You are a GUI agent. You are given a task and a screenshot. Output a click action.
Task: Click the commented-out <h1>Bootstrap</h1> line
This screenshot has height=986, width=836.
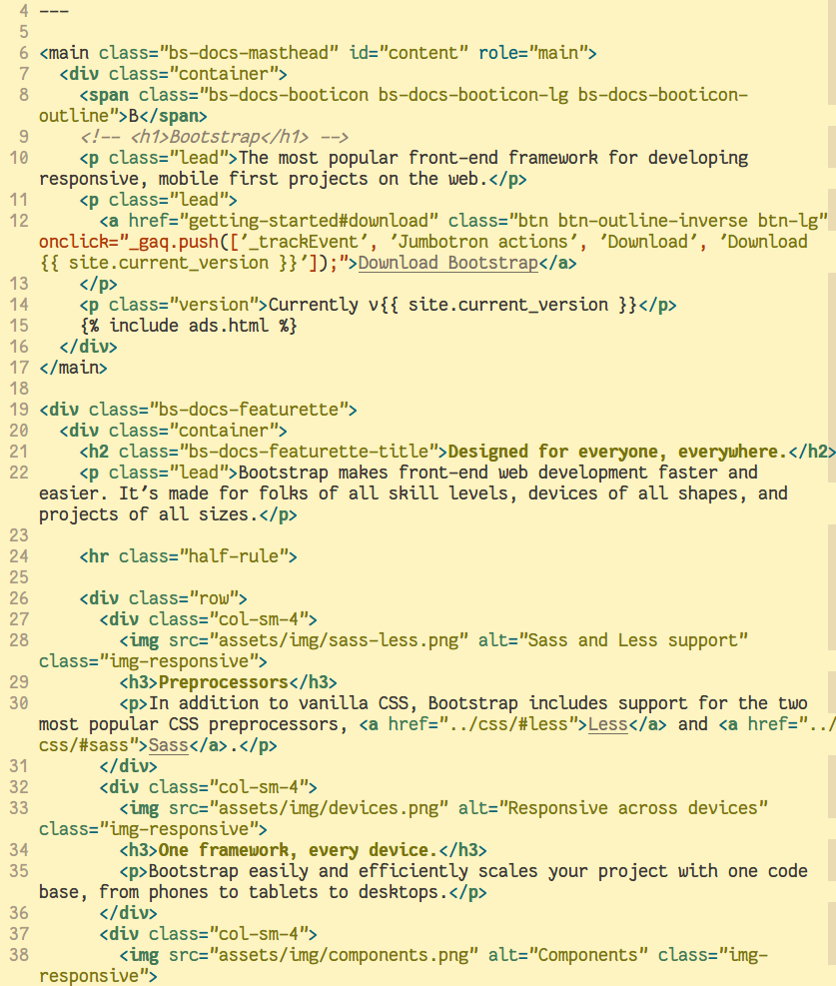pyautogui.click(x=214, y=137)
